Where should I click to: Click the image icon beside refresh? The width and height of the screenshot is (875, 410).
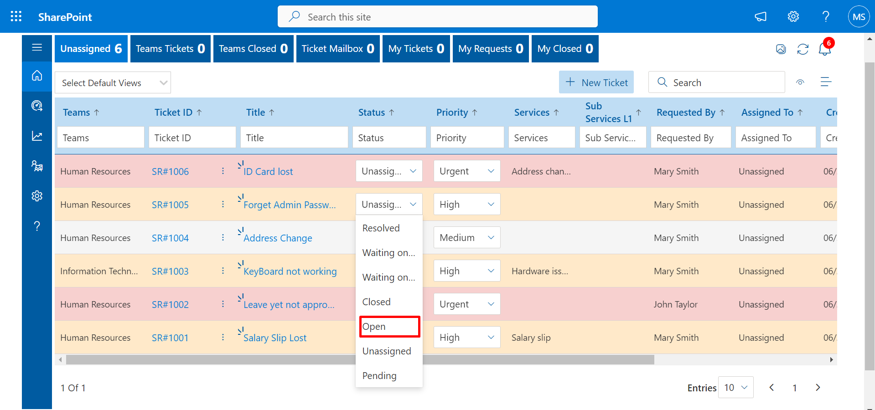coord(781,49)
